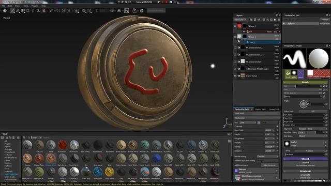This screenshot has height=186, width=331.
Task: Select the Material Picker eyedropper tool
Action: (x=51, y=10)
